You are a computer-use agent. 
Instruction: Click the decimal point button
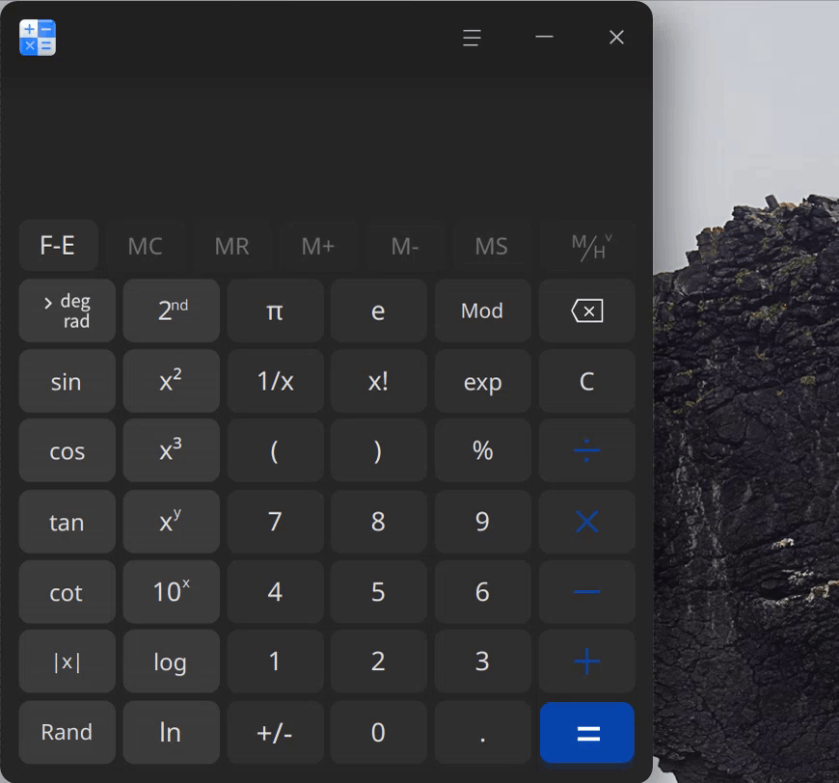pos(482,732)
